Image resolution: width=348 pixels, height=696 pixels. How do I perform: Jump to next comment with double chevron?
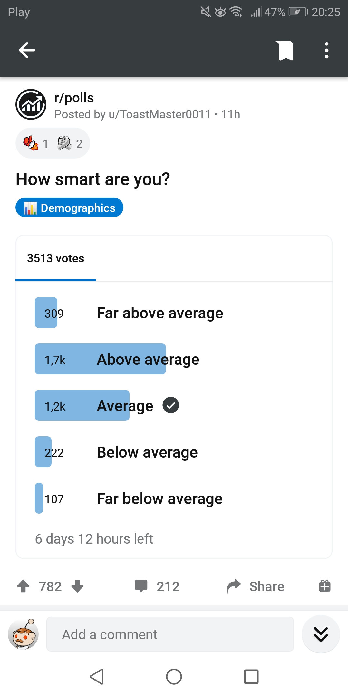pos(321,634)
